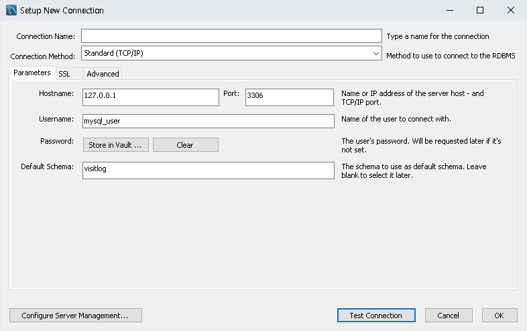Open the Advanced tab
Image resolution: width=527 pixels, height=331 pixels.
103,74
